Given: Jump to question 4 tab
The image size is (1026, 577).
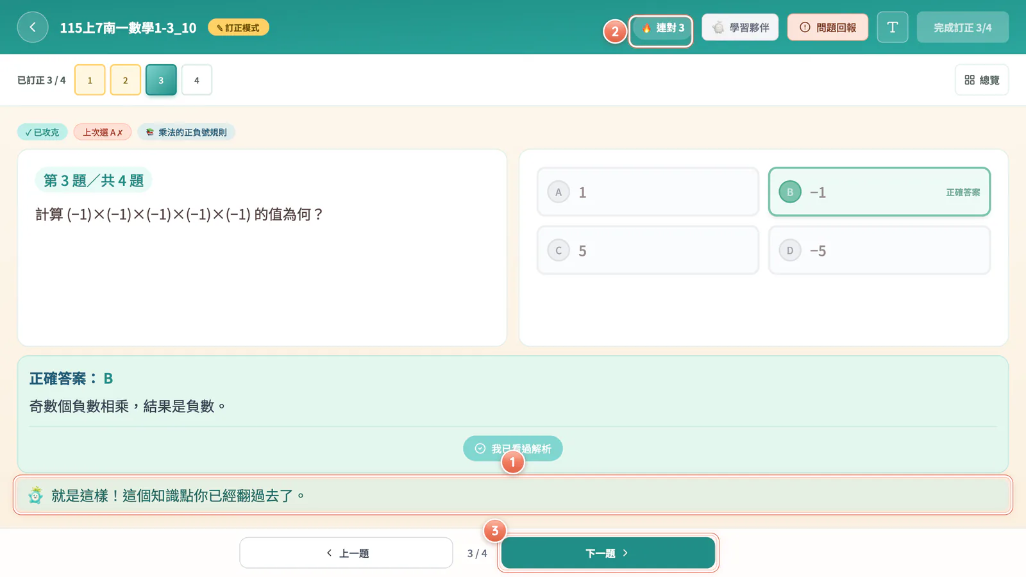Looking at the screenshot, I should tap(197, 80).
